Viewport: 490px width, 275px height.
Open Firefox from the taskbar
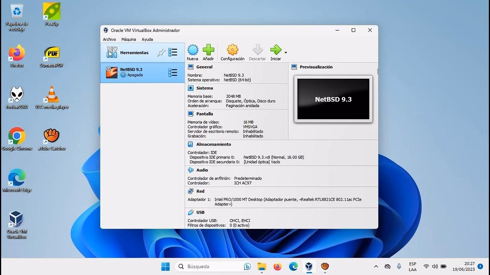click(278, 266)
